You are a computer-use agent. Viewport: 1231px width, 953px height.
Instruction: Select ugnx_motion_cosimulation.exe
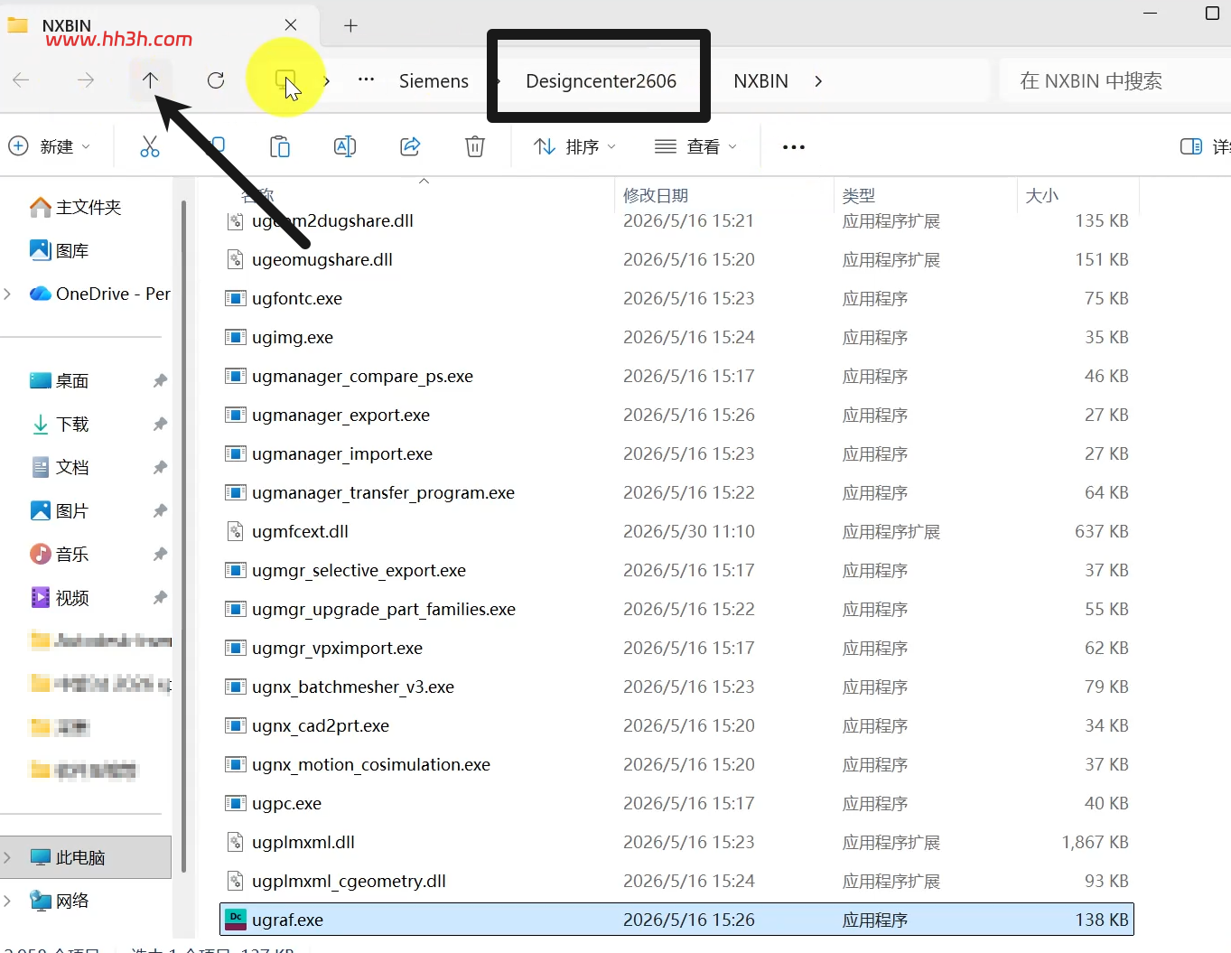tap(676, 764)
